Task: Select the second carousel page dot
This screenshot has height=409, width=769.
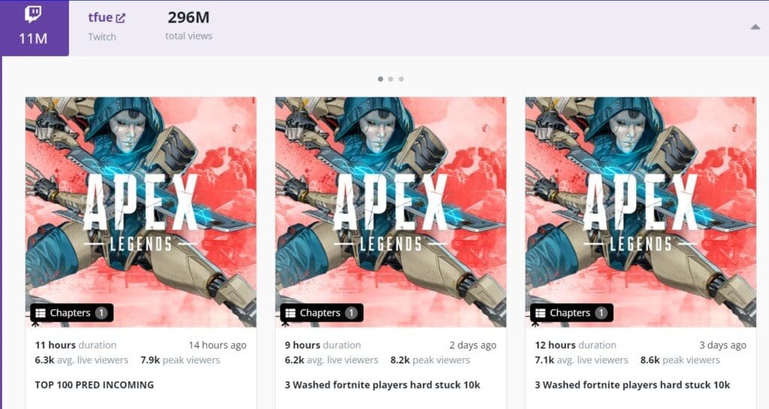Action: 391,79
